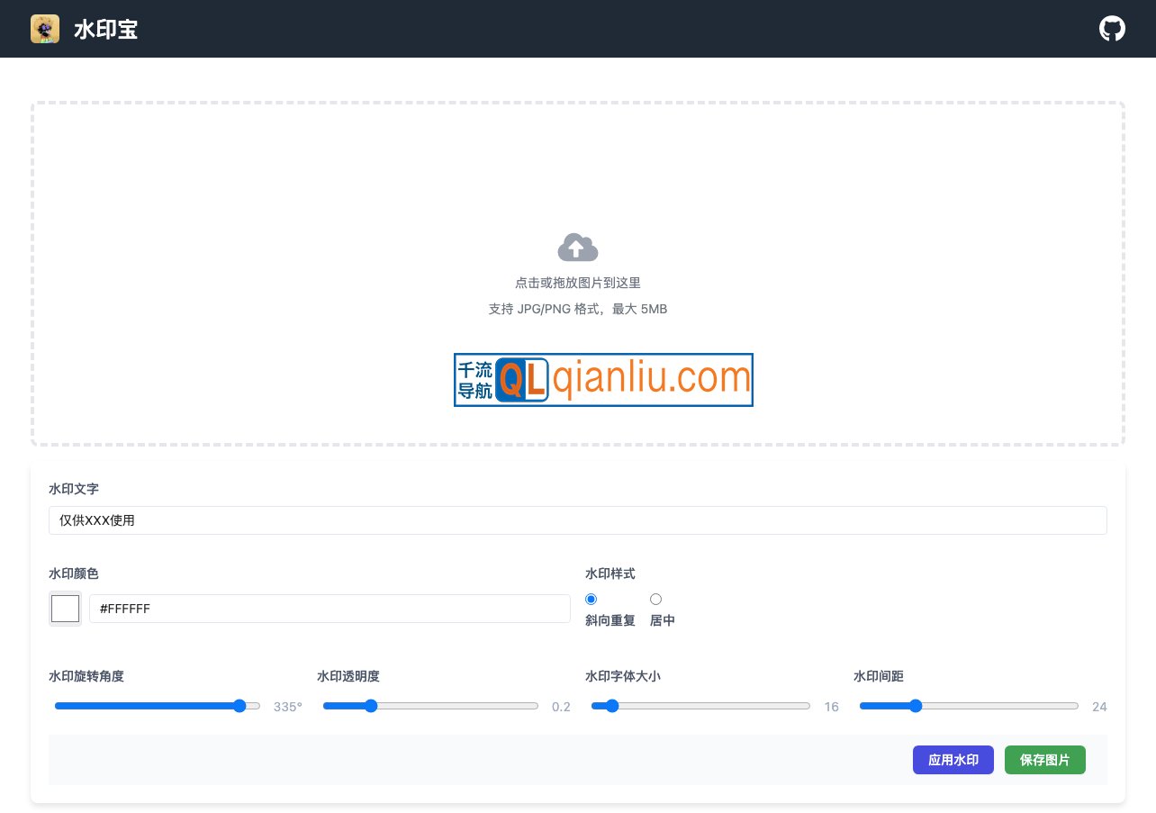Screen dimensions: 1156x813
Task: Click the qianliu.com banner image
Action: pos(603,380)
